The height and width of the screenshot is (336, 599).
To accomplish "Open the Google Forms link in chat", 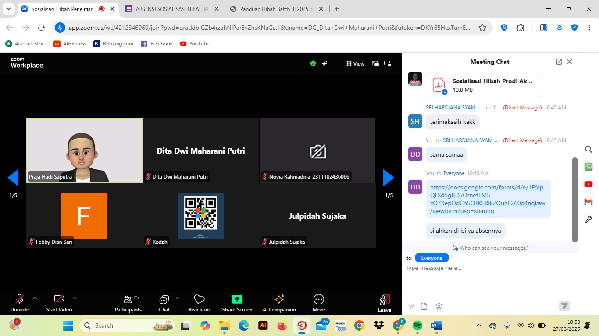I will tap(487, 199).
